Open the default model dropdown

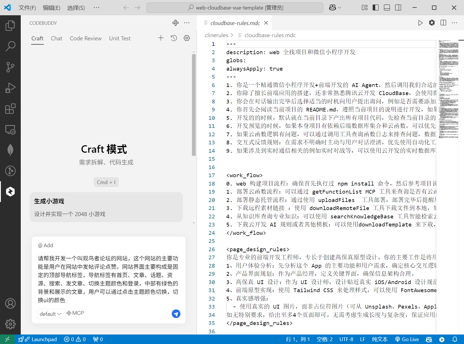51,314
